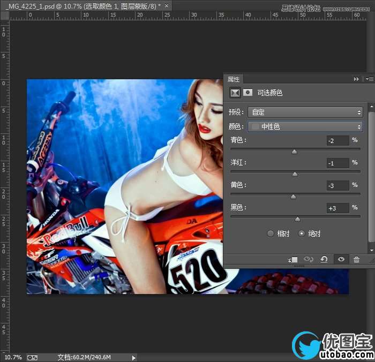Screen dimensions: 375x362
Task: Click the 黄色 yellow value field
Action: (x=337, y=185)
